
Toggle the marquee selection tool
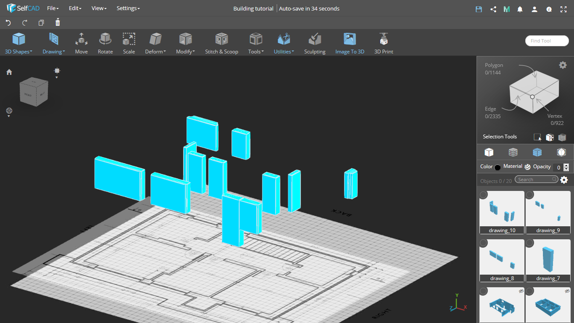coord(537,137)
